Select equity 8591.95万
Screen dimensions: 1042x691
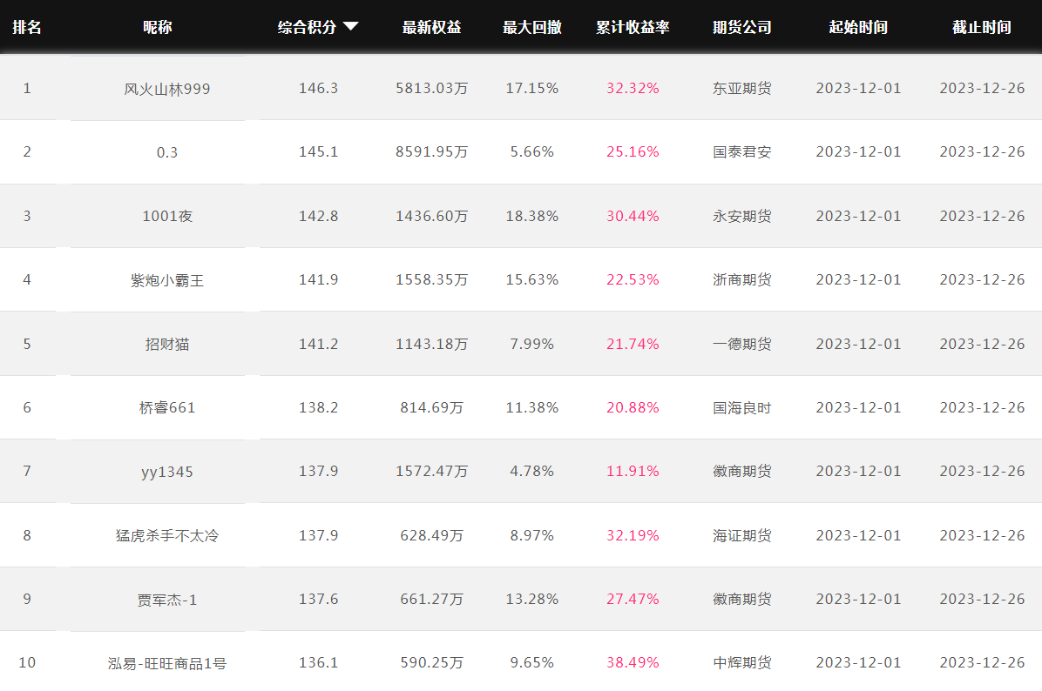click(432, 152)
